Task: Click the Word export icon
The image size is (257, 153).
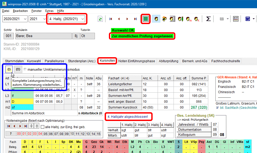Action: click(248, 19)
